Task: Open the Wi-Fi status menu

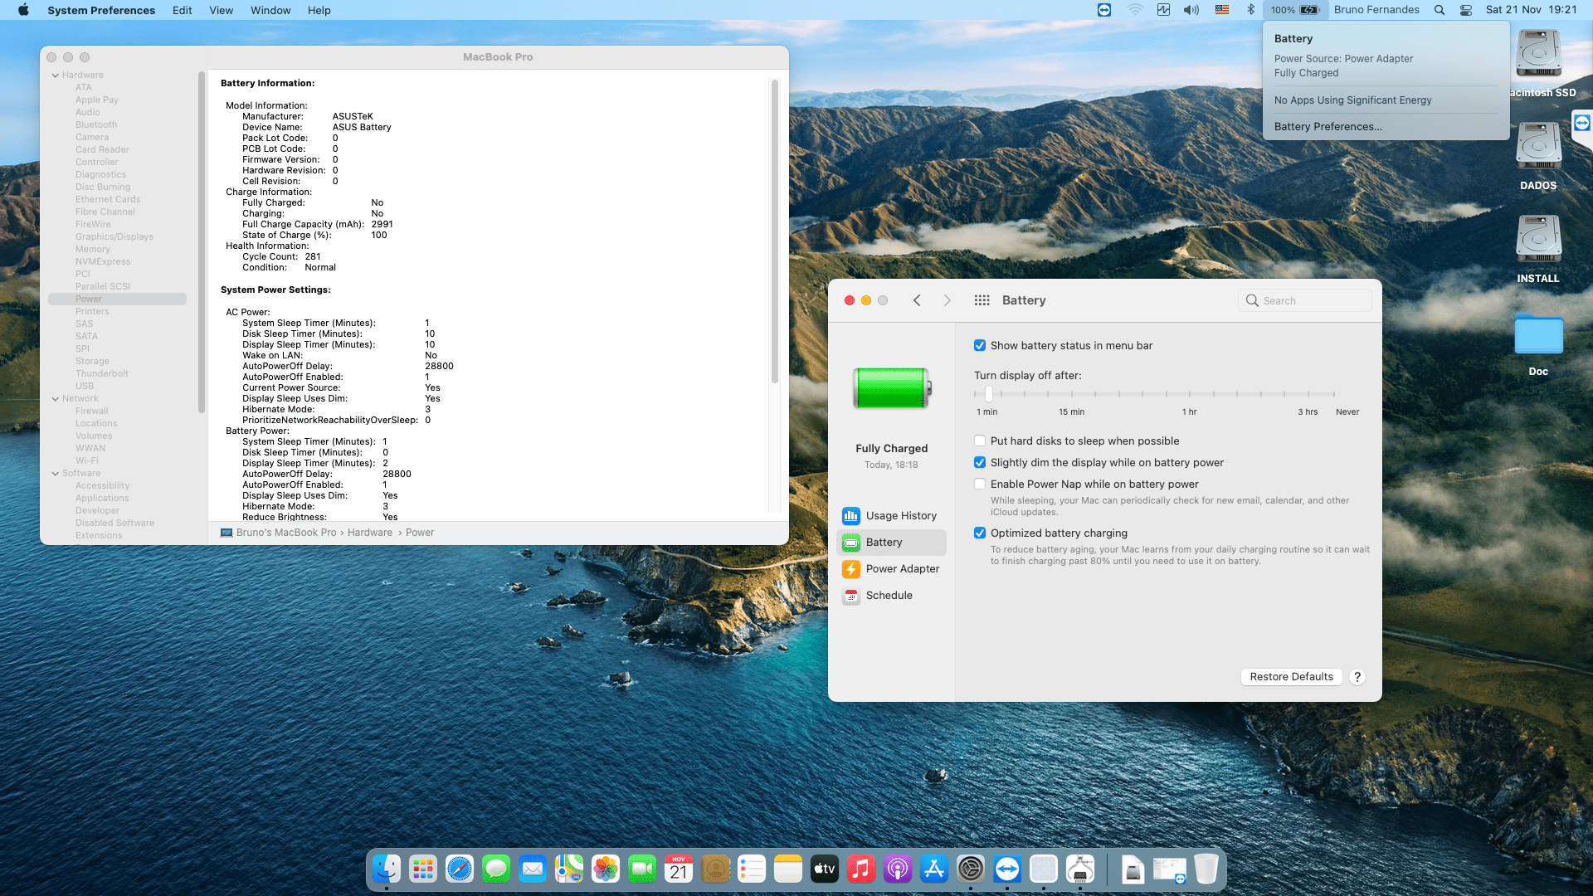Action: (1133, 10)
